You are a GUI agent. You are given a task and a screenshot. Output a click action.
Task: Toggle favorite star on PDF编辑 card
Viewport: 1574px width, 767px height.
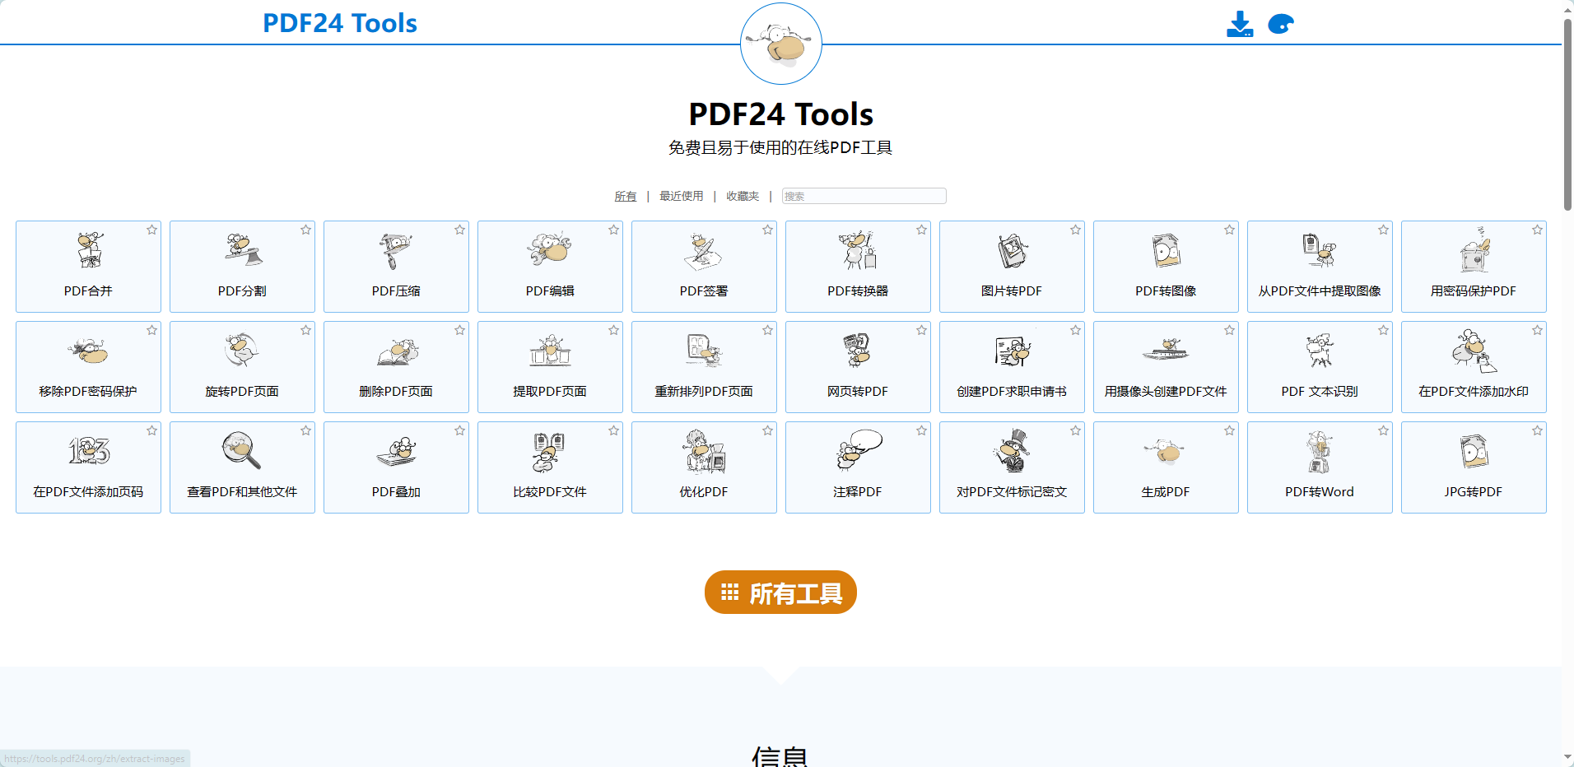click(x=614, y=230)
